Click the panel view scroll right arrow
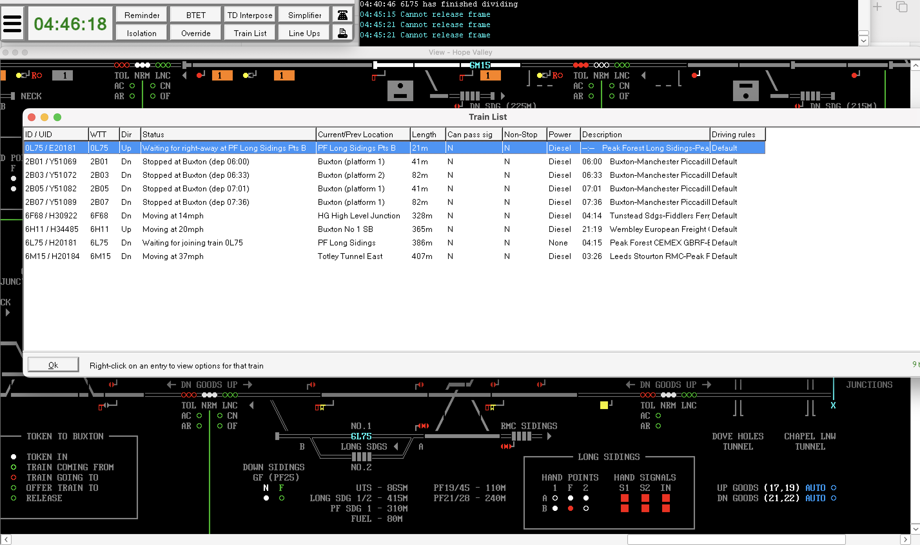Image resolution: width=920 pixels, height=545 pixels. point(905,540)
